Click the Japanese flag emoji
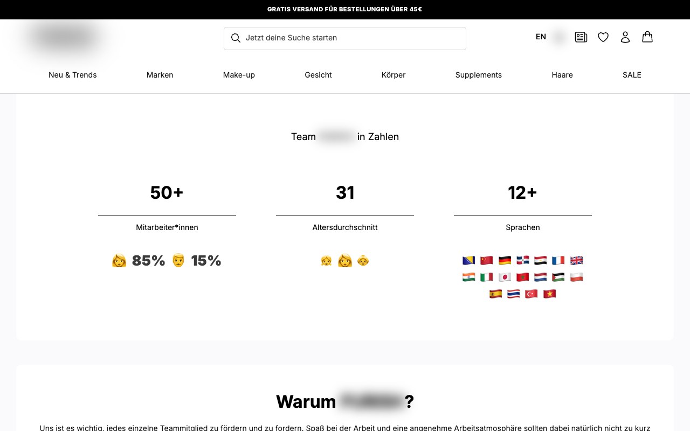Screen dimensions: 690x431 (x=505, y=277)
